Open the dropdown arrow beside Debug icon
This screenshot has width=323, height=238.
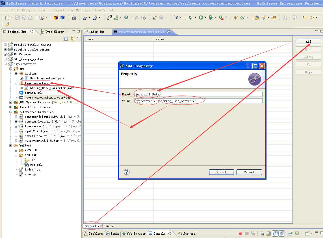point(195,18)
